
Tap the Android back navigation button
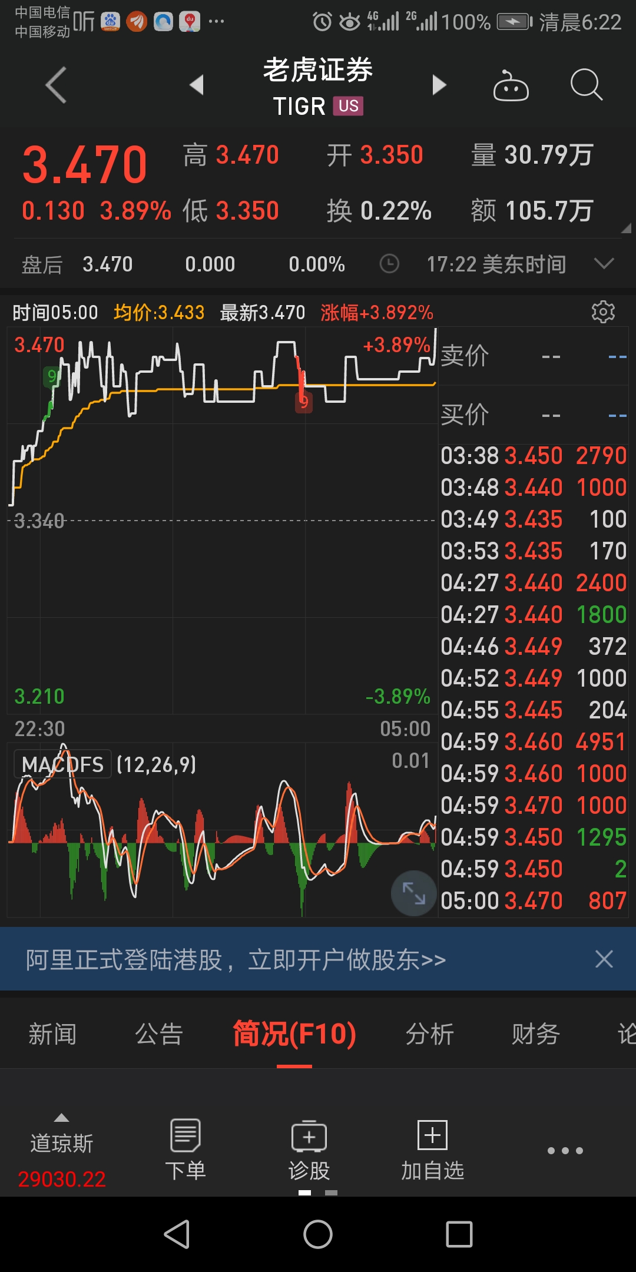click(177, 1234)
